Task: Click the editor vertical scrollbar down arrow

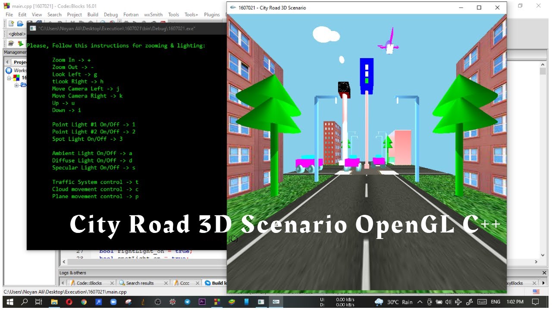Action: pos(543,255)
